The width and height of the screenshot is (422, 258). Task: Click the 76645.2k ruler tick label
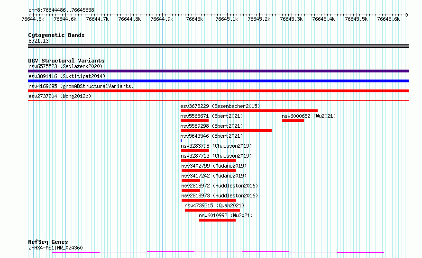[259, 19]
